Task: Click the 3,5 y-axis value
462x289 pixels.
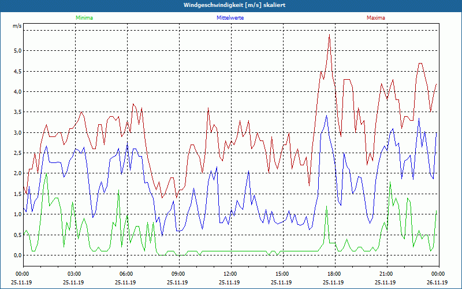Action: tap(18, 112)
